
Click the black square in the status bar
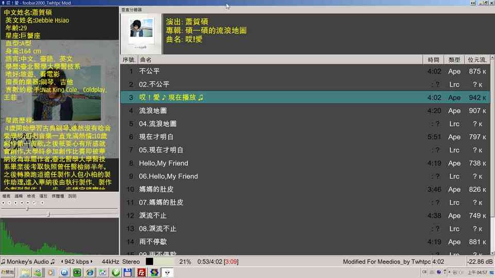click(150, 262)
